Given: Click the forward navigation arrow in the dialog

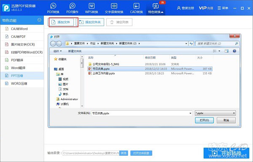Looking at the screenshot, I should click(59, 43).
